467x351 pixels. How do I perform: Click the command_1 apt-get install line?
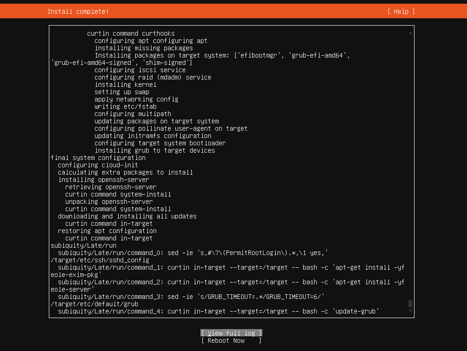pyautogui.click(x=231, y=267)
